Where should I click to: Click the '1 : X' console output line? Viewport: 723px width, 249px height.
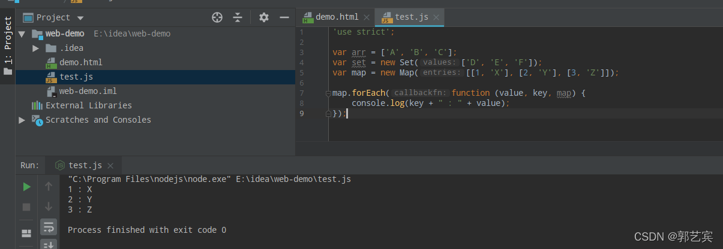[80, 189]
